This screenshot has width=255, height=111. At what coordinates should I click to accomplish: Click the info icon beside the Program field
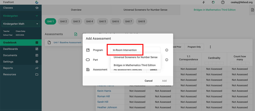click(167, 50)
